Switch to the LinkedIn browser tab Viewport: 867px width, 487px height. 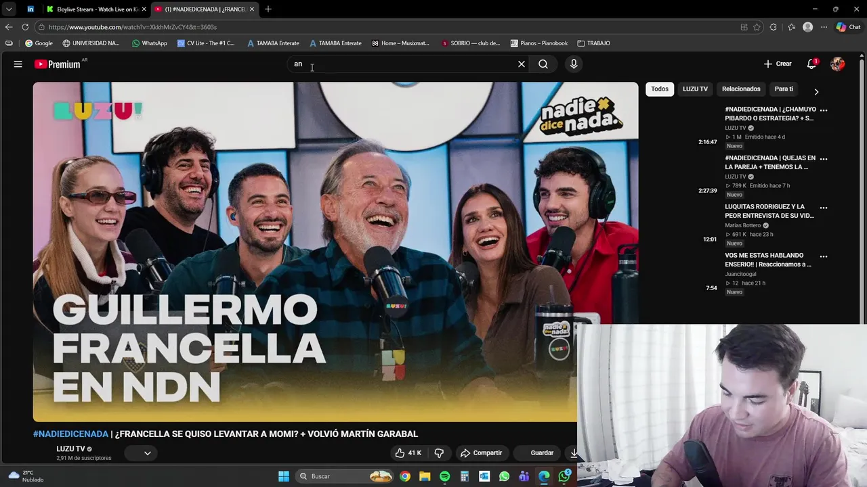pyautogui.click(x=30, y=9)
